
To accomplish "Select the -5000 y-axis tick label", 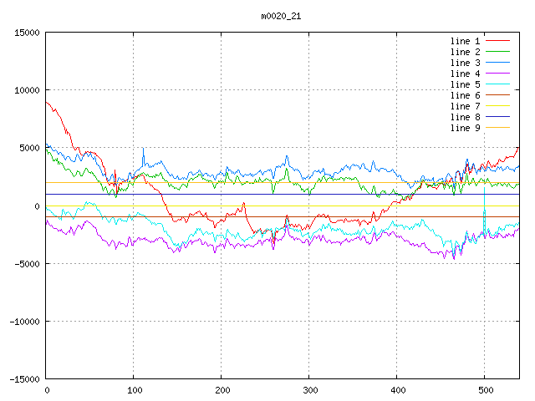I will point(26,264).
